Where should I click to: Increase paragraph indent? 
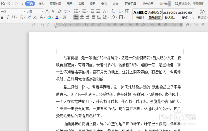tap(98, 11)
